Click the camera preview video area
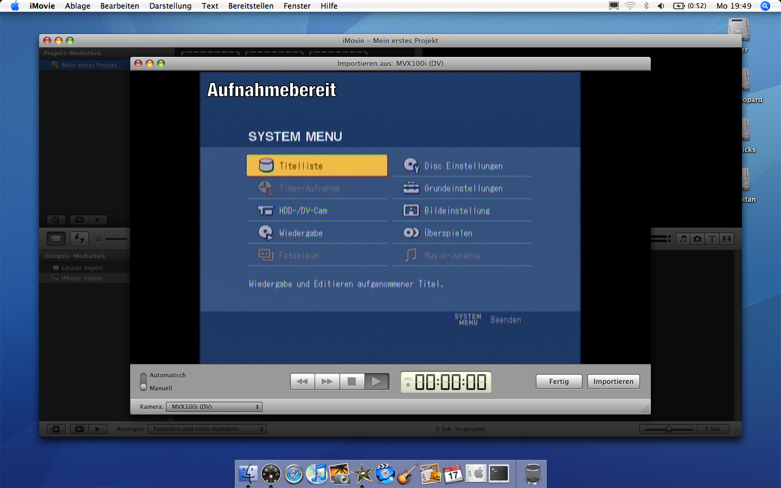The image size is (781, 488). point(390,218)
